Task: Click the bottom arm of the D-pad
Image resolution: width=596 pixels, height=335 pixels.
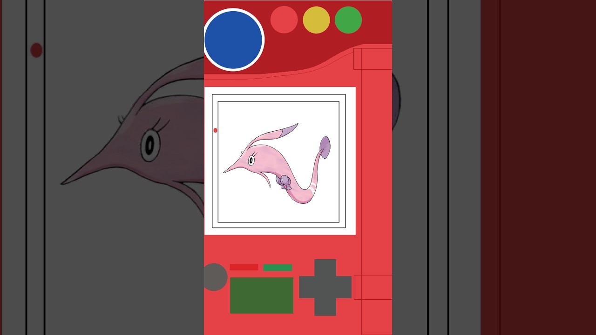Action: pyautogui.click(x=325, y=307)
